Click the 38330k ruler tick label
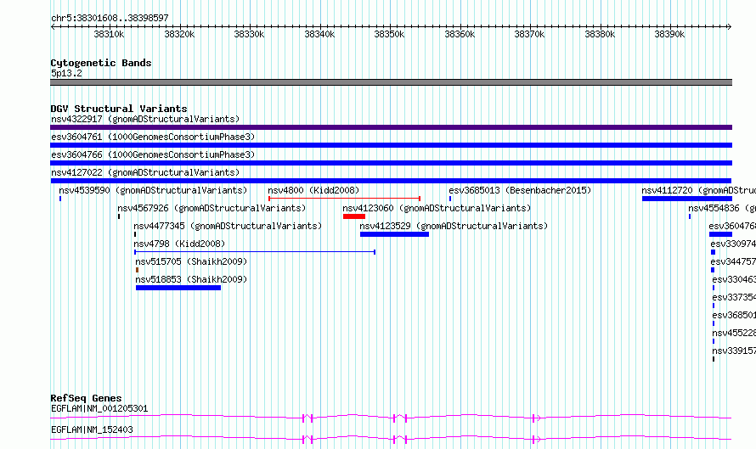 (x=249, y=34)
